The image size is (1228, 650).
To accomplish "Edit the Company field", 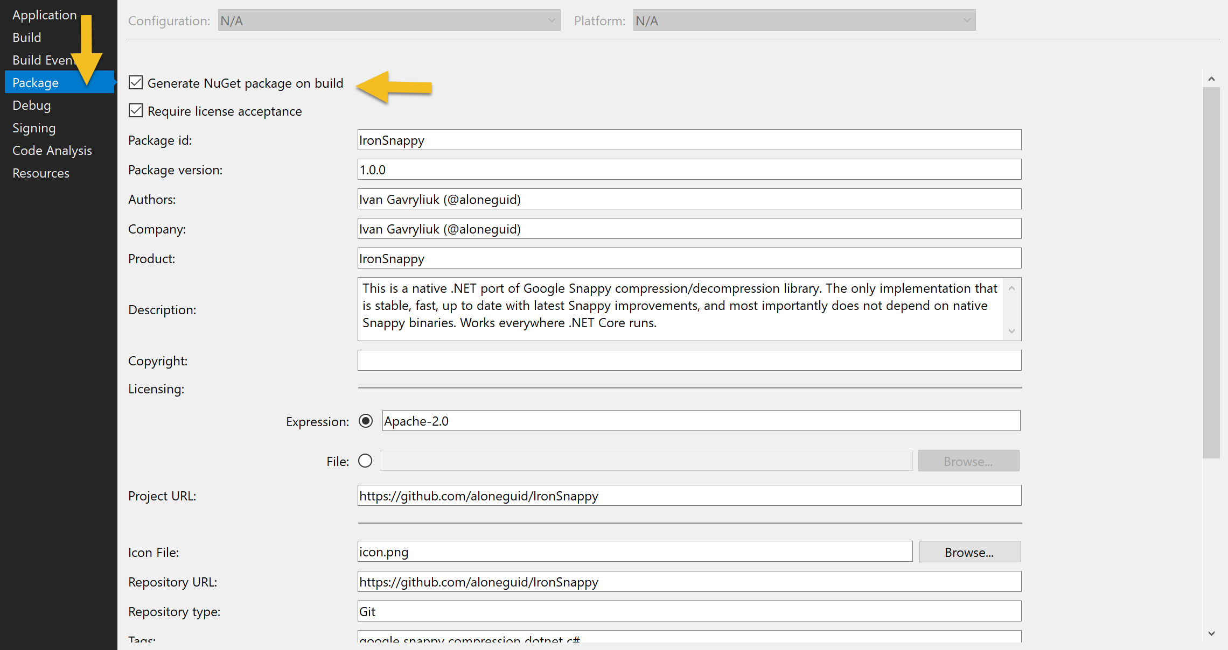I will 689,229.
